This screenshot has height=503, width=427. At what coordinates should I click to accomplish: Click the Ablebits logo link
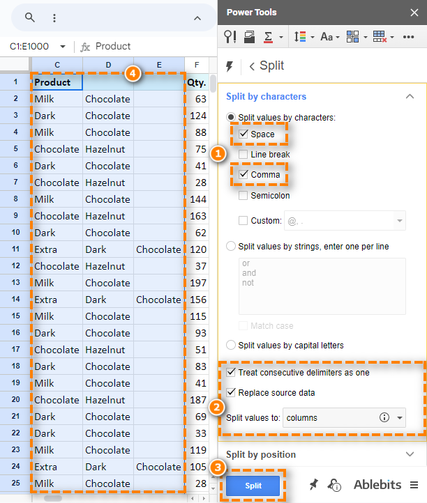(x=377, y=485)
